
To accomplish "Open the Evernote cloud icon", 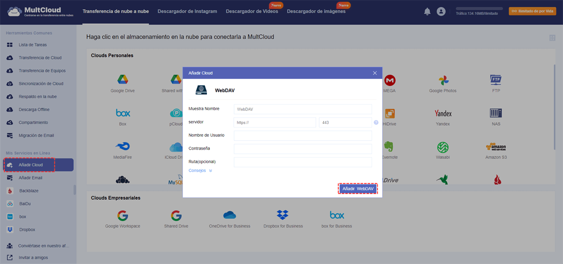I will (x=389, y=146).
